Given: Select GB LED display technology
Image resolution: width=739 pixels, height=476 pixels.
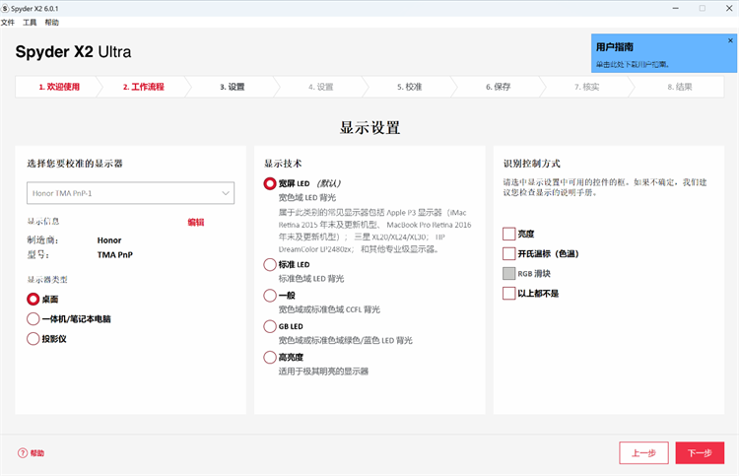Looking at the screenshot, I should (x=270, y=326).
